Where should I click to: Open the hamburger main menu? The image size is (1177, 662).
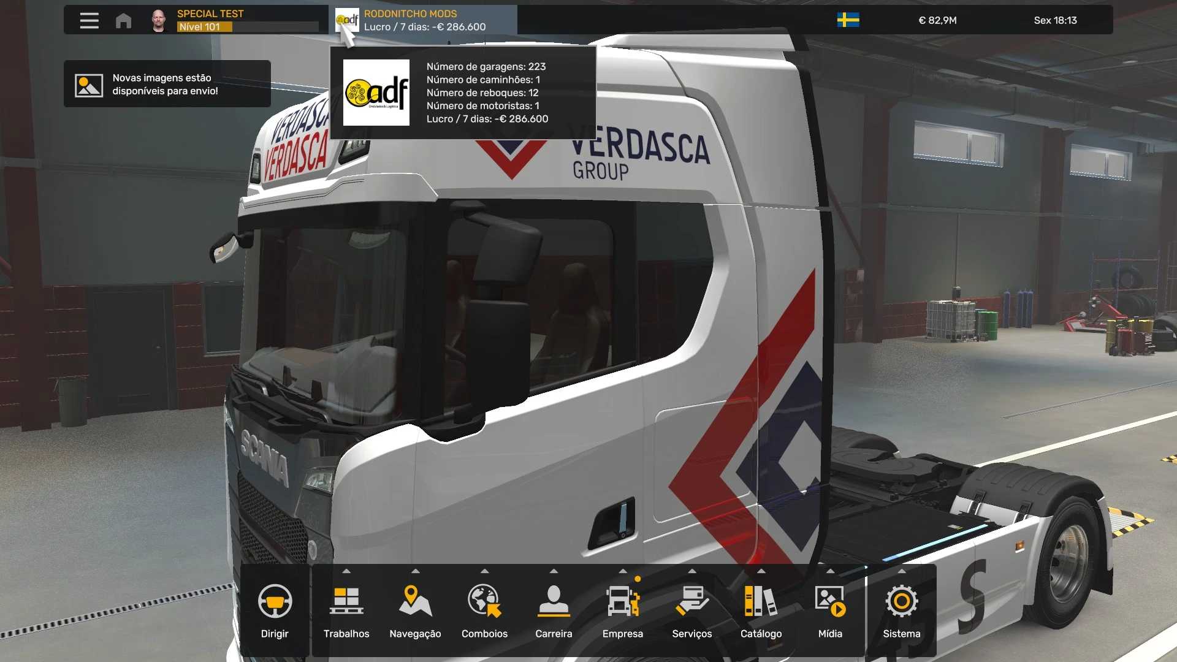[89, 20]
